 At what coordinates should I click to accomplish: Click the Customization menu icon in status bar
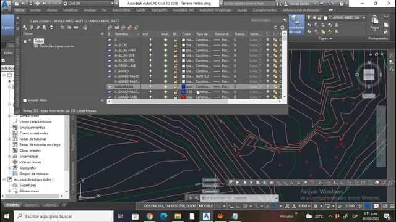[x=392, y=206]
